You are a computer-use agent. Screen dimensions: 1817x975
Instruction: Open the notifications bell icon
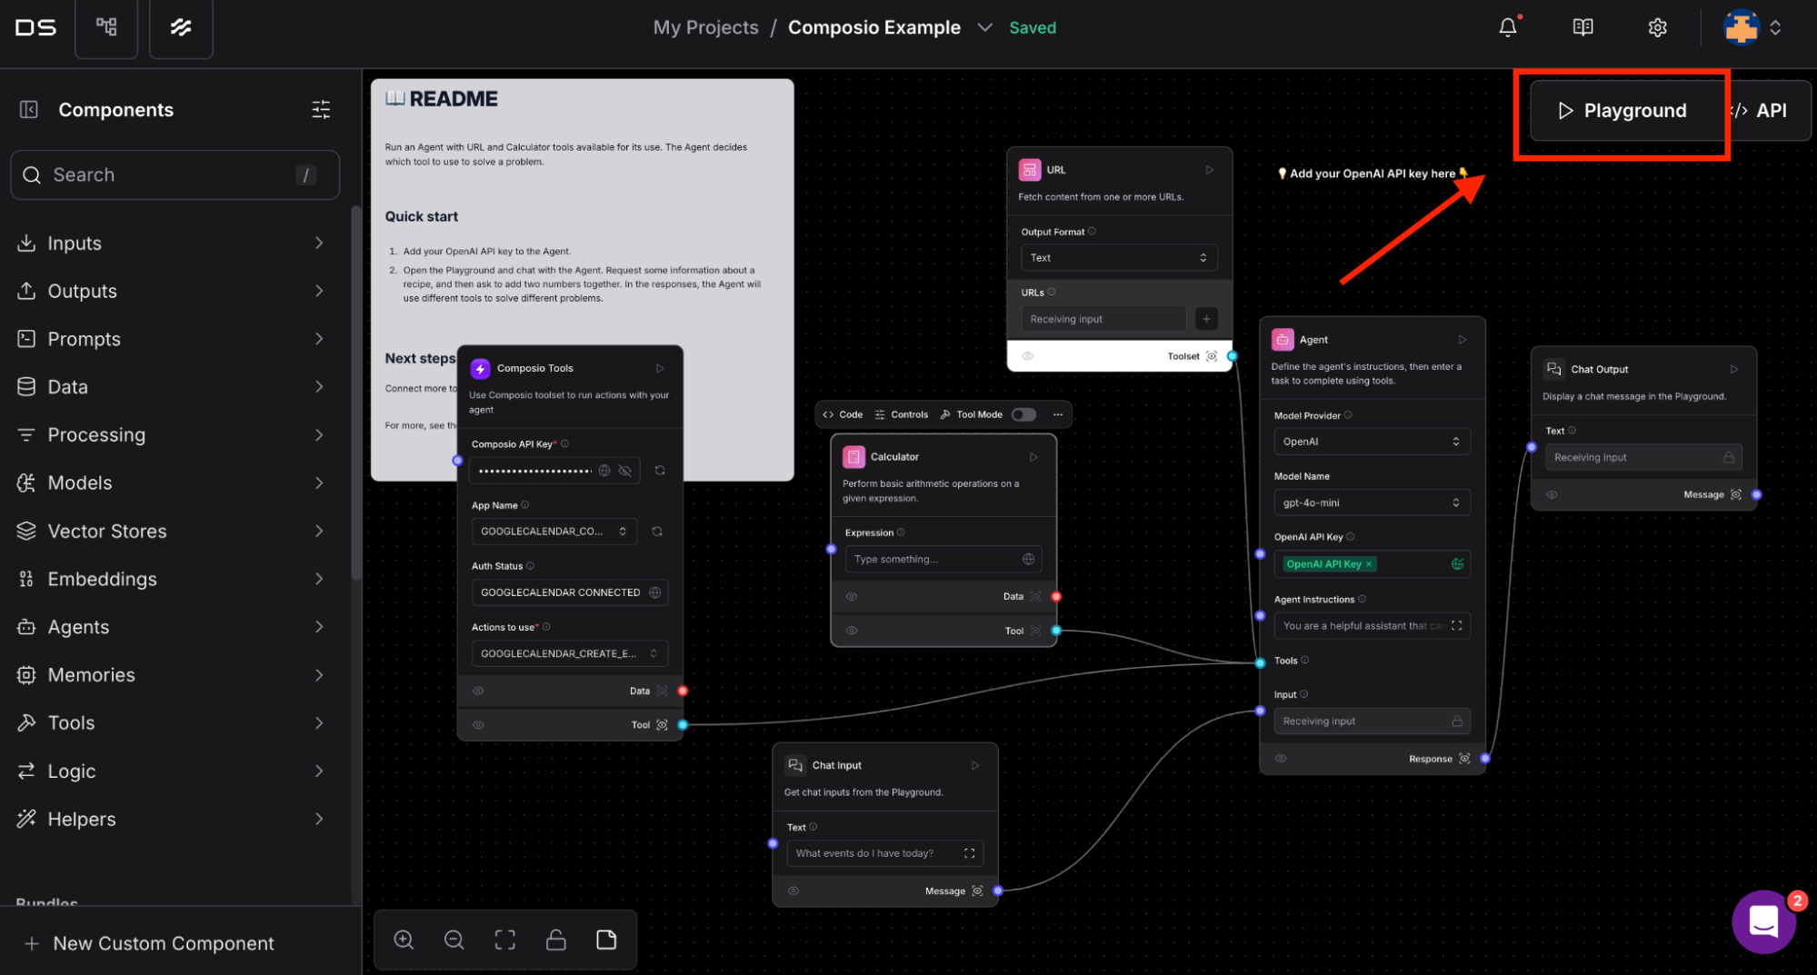pos(1507,27)
